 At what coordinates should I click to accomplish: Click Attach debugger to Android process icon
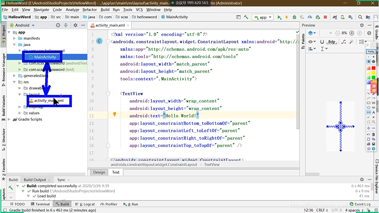tap(318, 17)
